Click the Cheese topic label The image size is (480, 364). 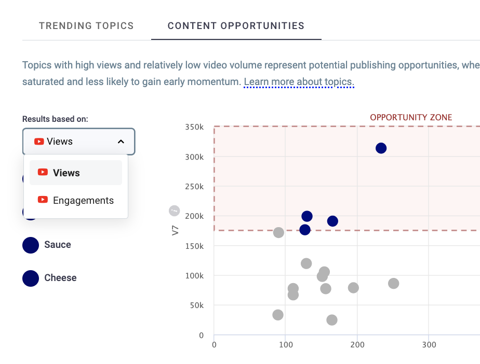(60, 278)
